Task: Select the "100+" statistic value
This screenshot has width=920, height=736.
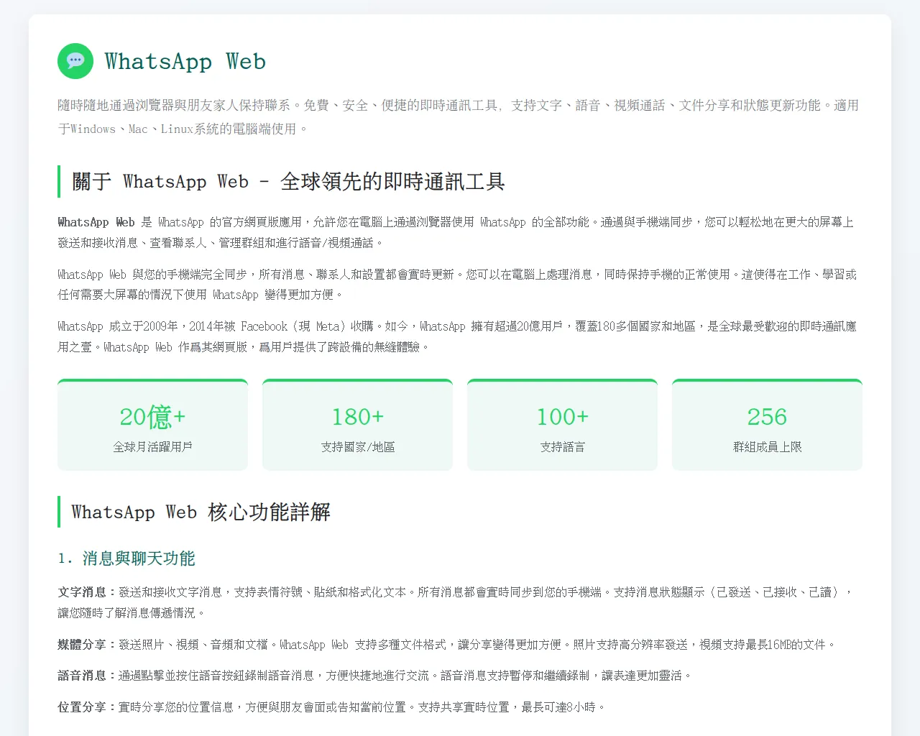Action: click(x=562, y=417)
